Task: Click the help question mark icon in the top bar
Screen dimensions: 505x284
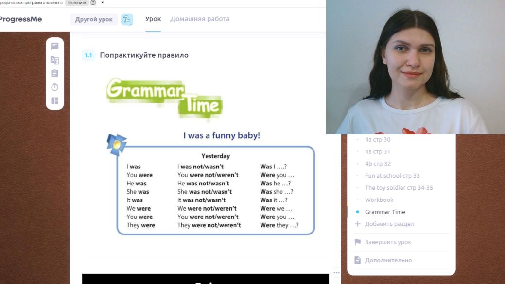Action: point(93,2)
